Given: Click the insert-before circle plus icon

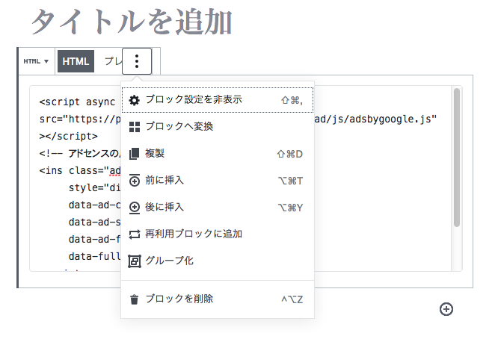Looking at the screenshot, I should (135, 181).
